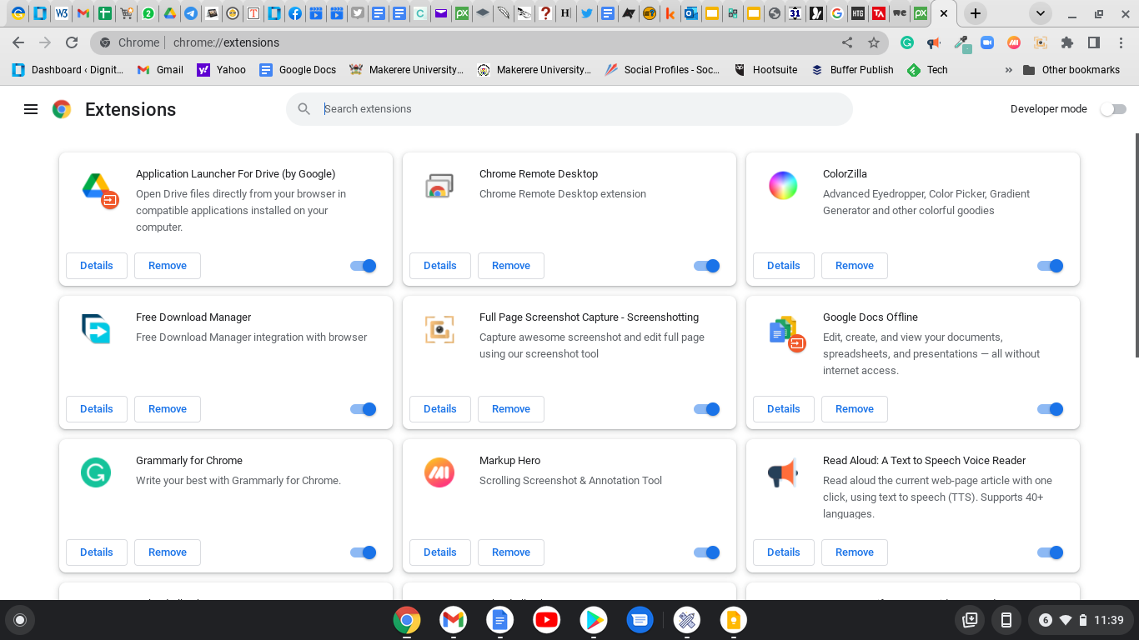Open the Extensions hamburger main menu

pos(31,109)
